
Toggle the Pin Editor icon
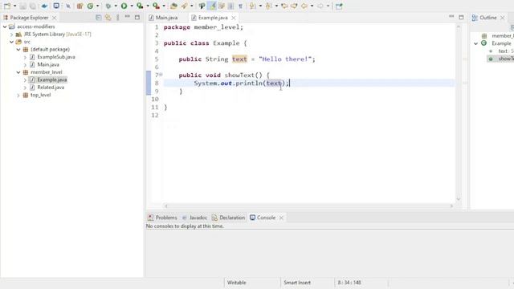(339, 6)
